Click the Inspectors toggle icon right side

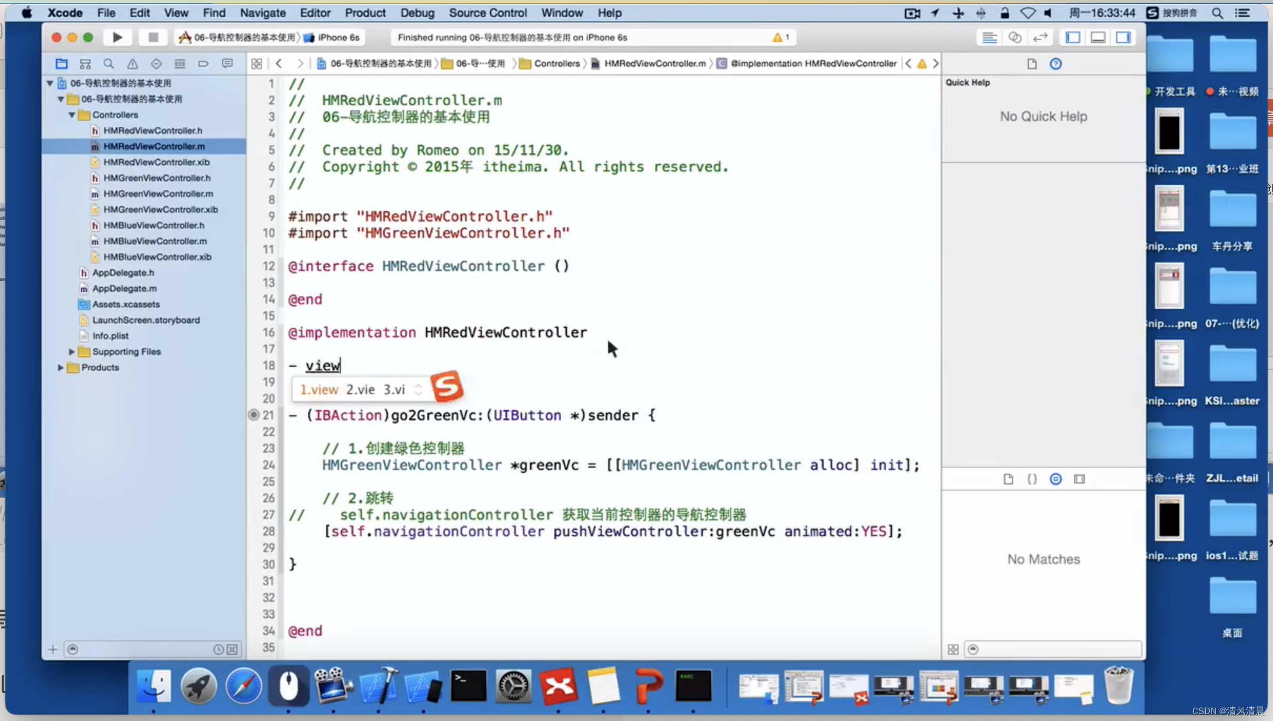point(1124,37)
